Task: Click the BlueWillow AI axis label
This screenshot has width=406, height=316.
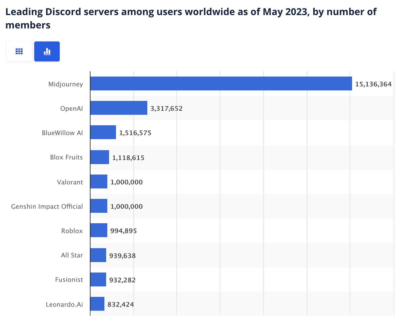Action: (x=62, y=133)
